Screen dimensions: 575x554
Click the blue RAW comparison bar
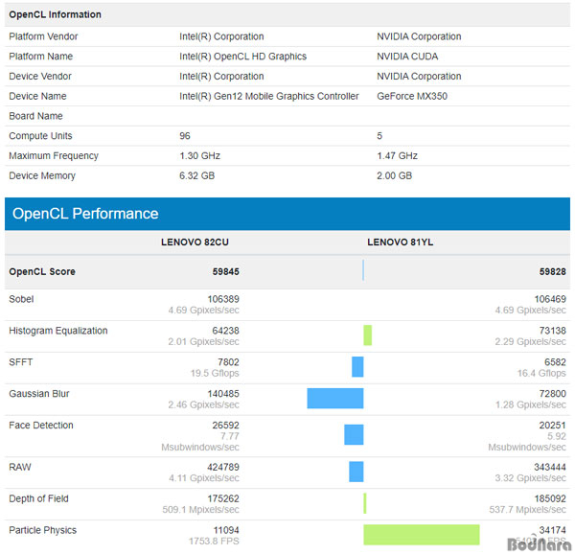coord(356,472)
